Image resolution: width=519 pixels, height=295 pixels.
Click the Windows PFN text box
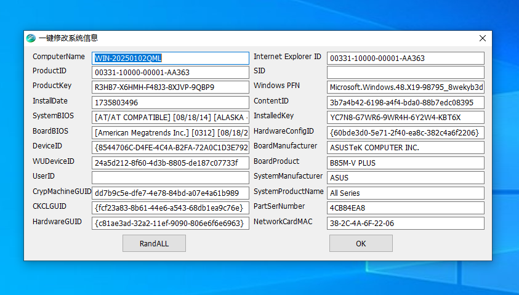[406, 87]
